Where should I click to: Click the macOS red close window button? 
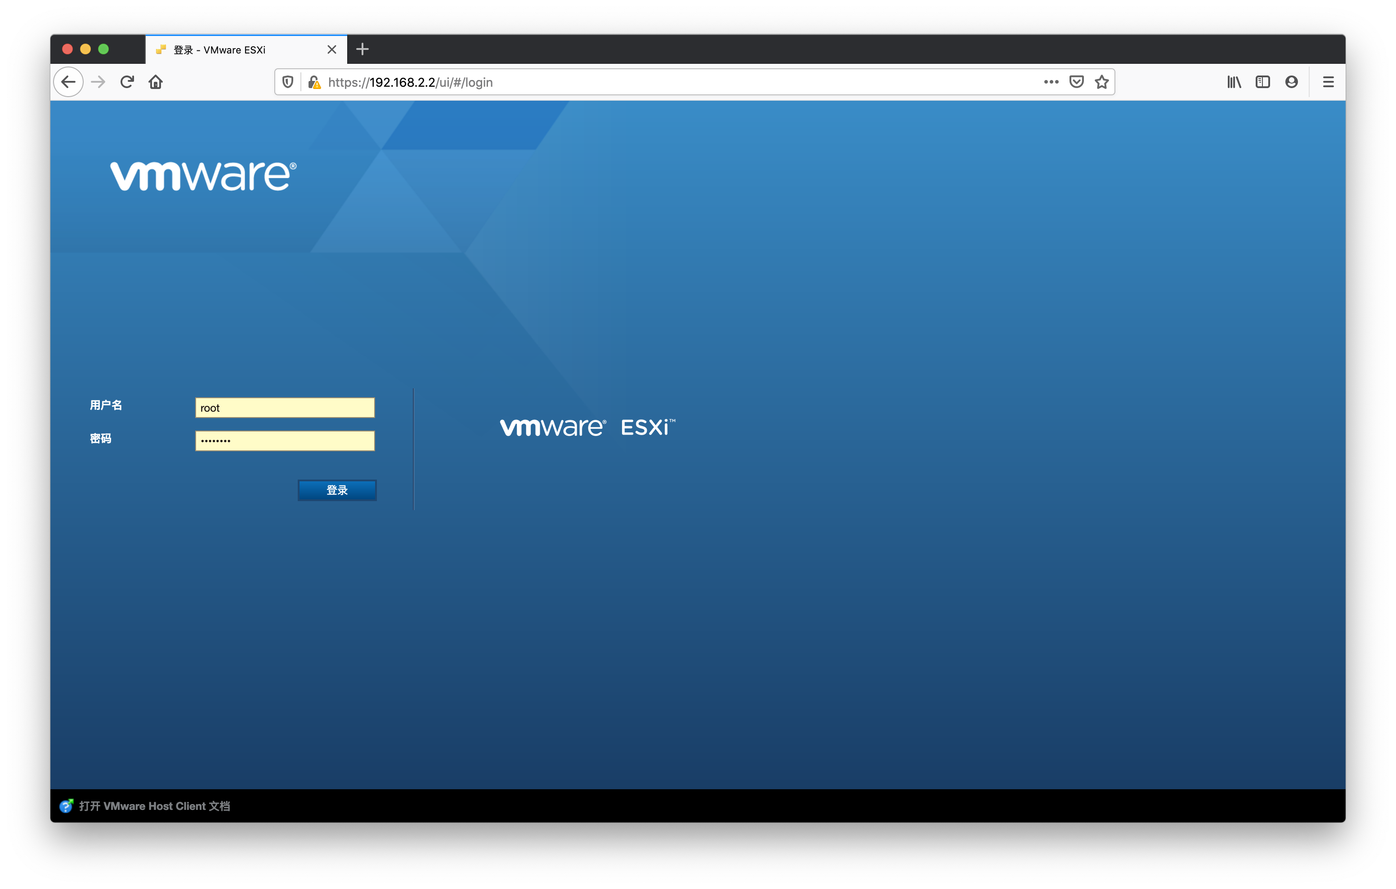click(67, 49)
